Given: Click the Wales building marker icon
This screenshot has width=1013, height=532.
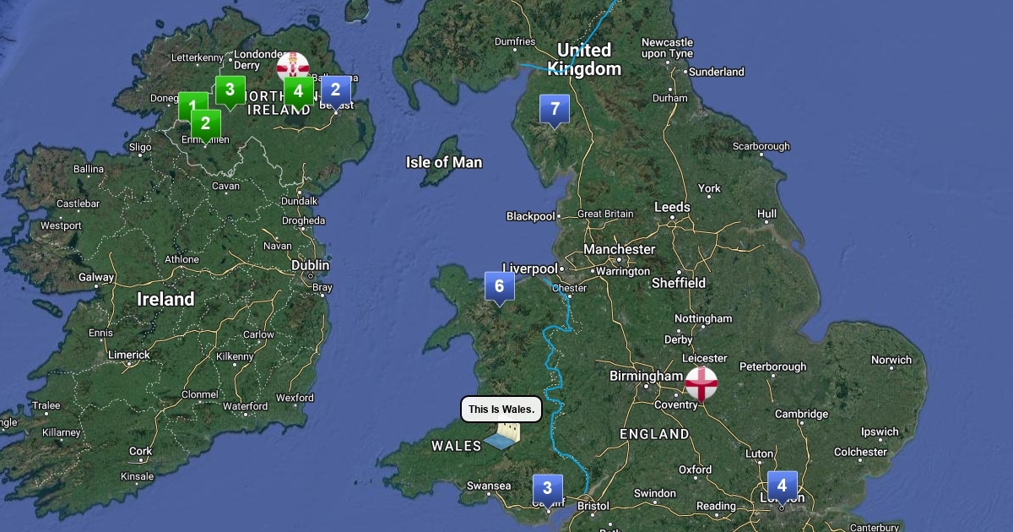Looking at the screenshot, I should click(502, 437).
